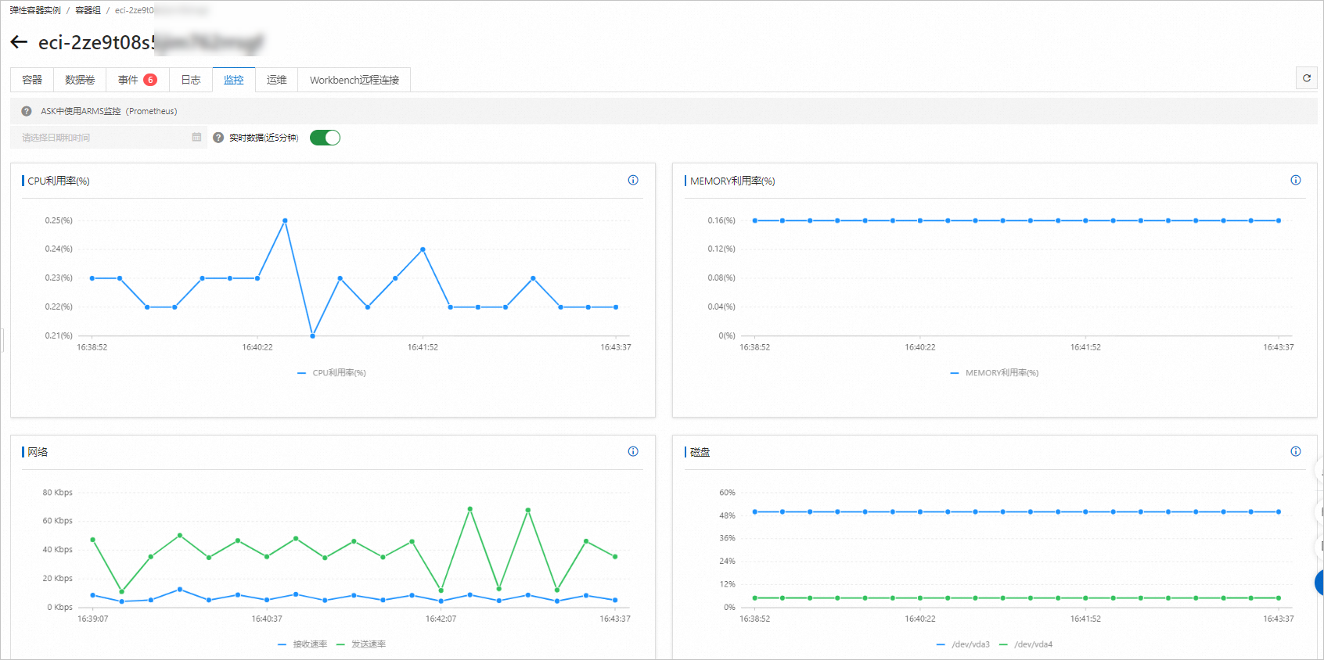The width and height of the screenshot is (1324, 660).
Task: Click the refresh icon at top right
Action: (1306, 78)
